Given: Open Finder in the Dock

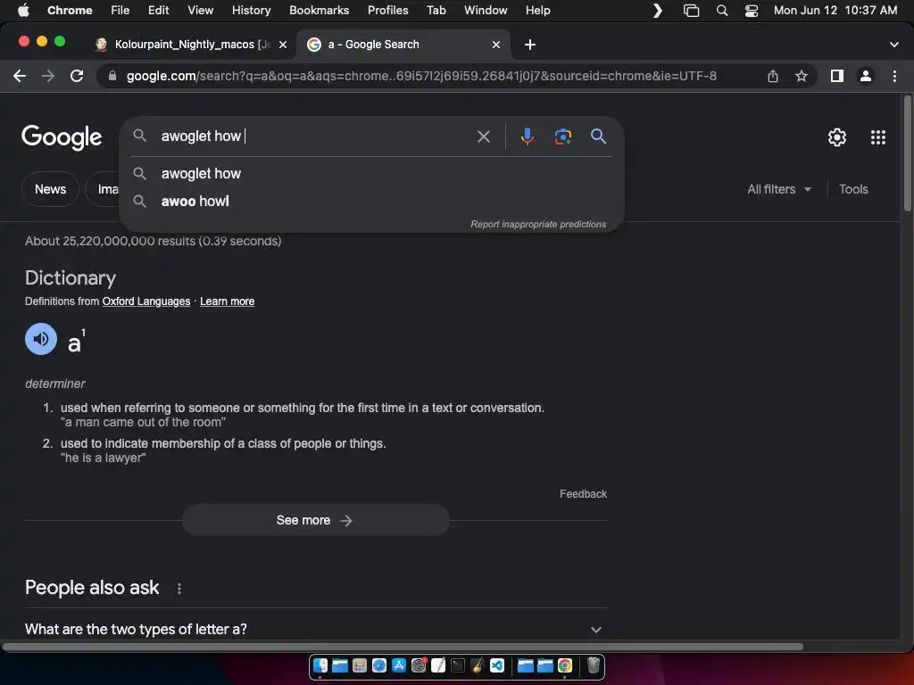Looking at the screenshot, I should pos(320,665).
